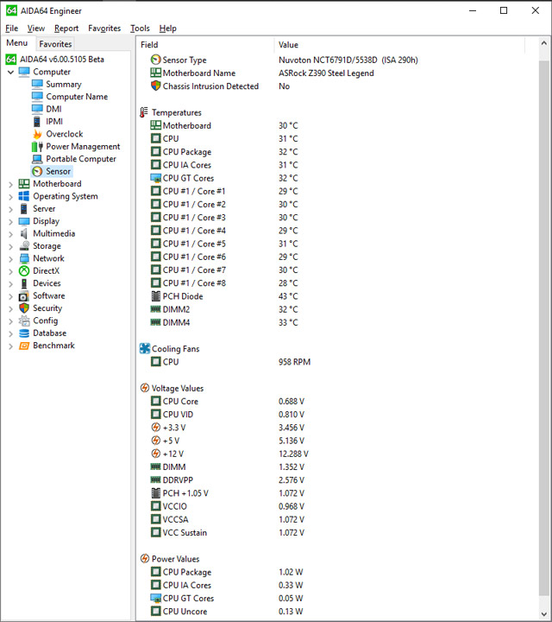Collapse the Computer tree node
The image size is (552, 622).
10,73
